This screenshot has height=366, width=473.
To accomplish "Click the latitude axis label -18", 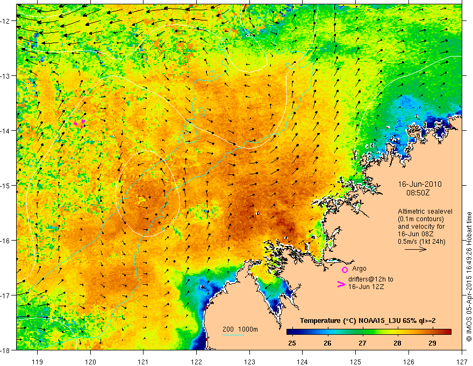I will point(6,350).
